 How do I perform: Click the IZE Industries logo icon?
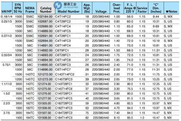click(x=58, y=6)
